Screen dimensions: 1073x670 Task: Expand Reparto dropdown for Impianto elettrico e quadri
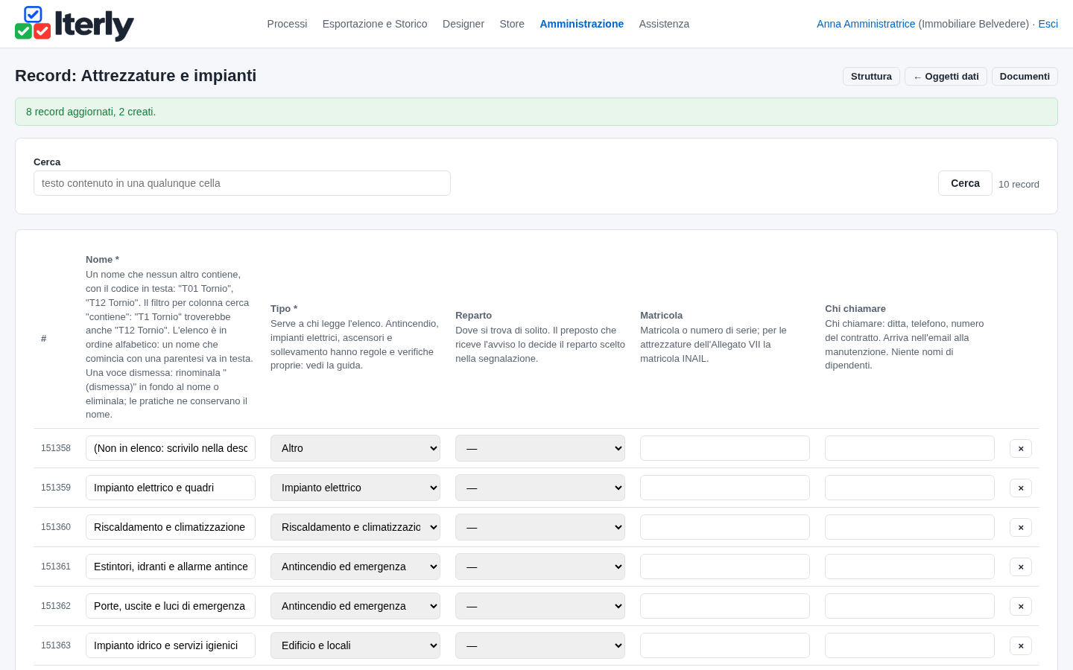point(540,488)
